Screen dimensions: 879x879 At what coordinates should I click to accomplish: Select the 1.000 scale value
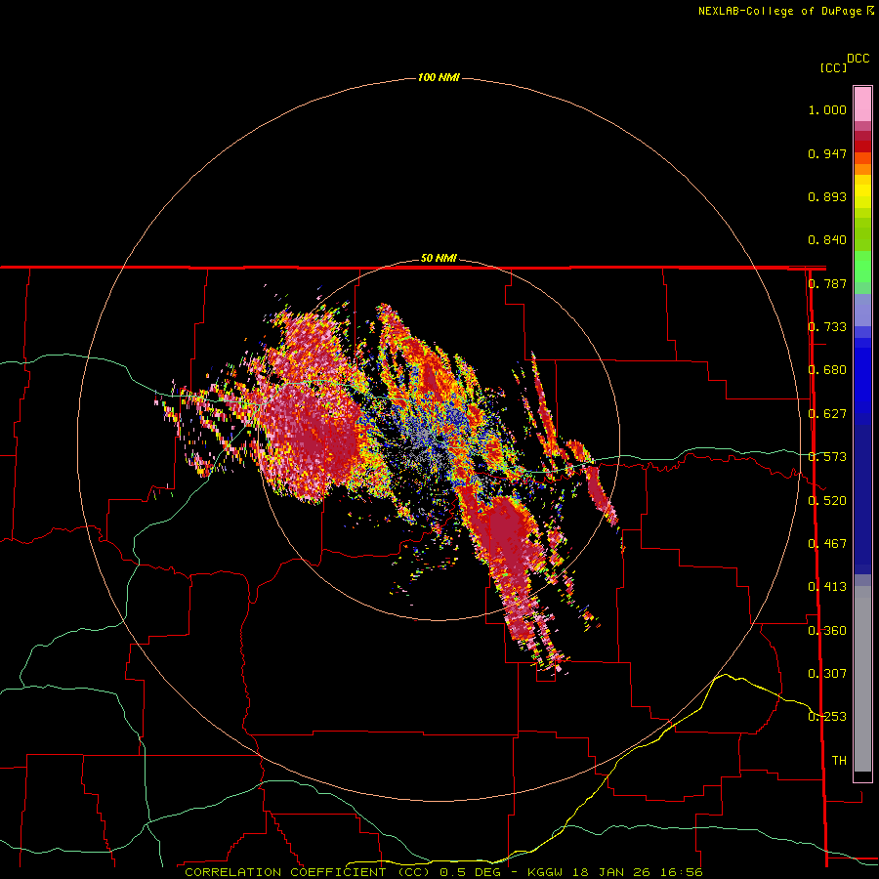click(x=827, y=109)
